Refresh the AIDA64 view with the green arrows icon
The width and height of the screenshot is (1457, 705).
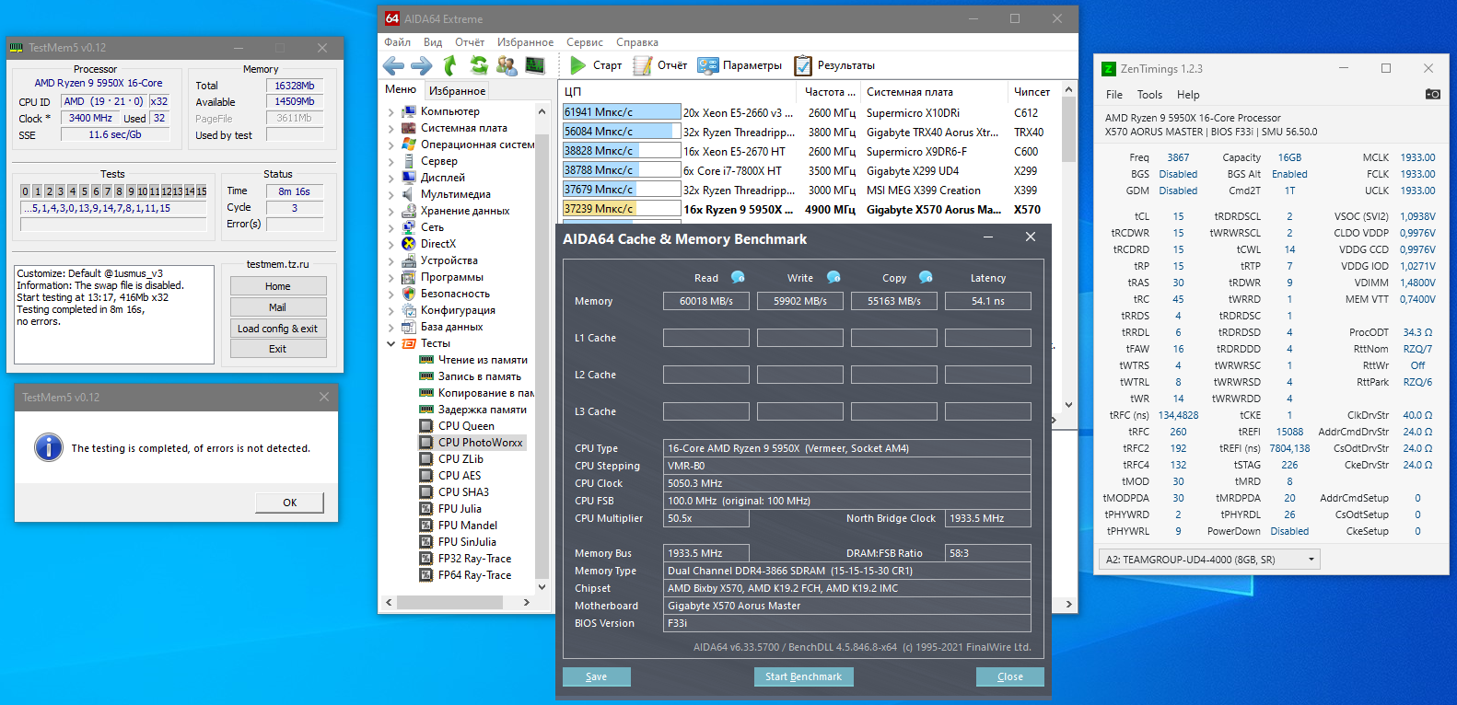point(479,65)
